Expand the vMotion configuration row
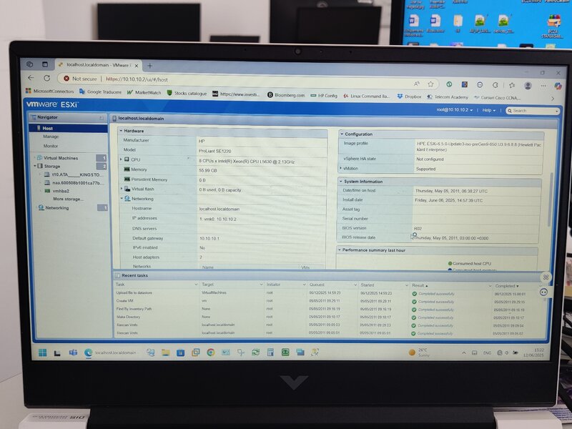The image size is (572, 429). pos(341,168)
